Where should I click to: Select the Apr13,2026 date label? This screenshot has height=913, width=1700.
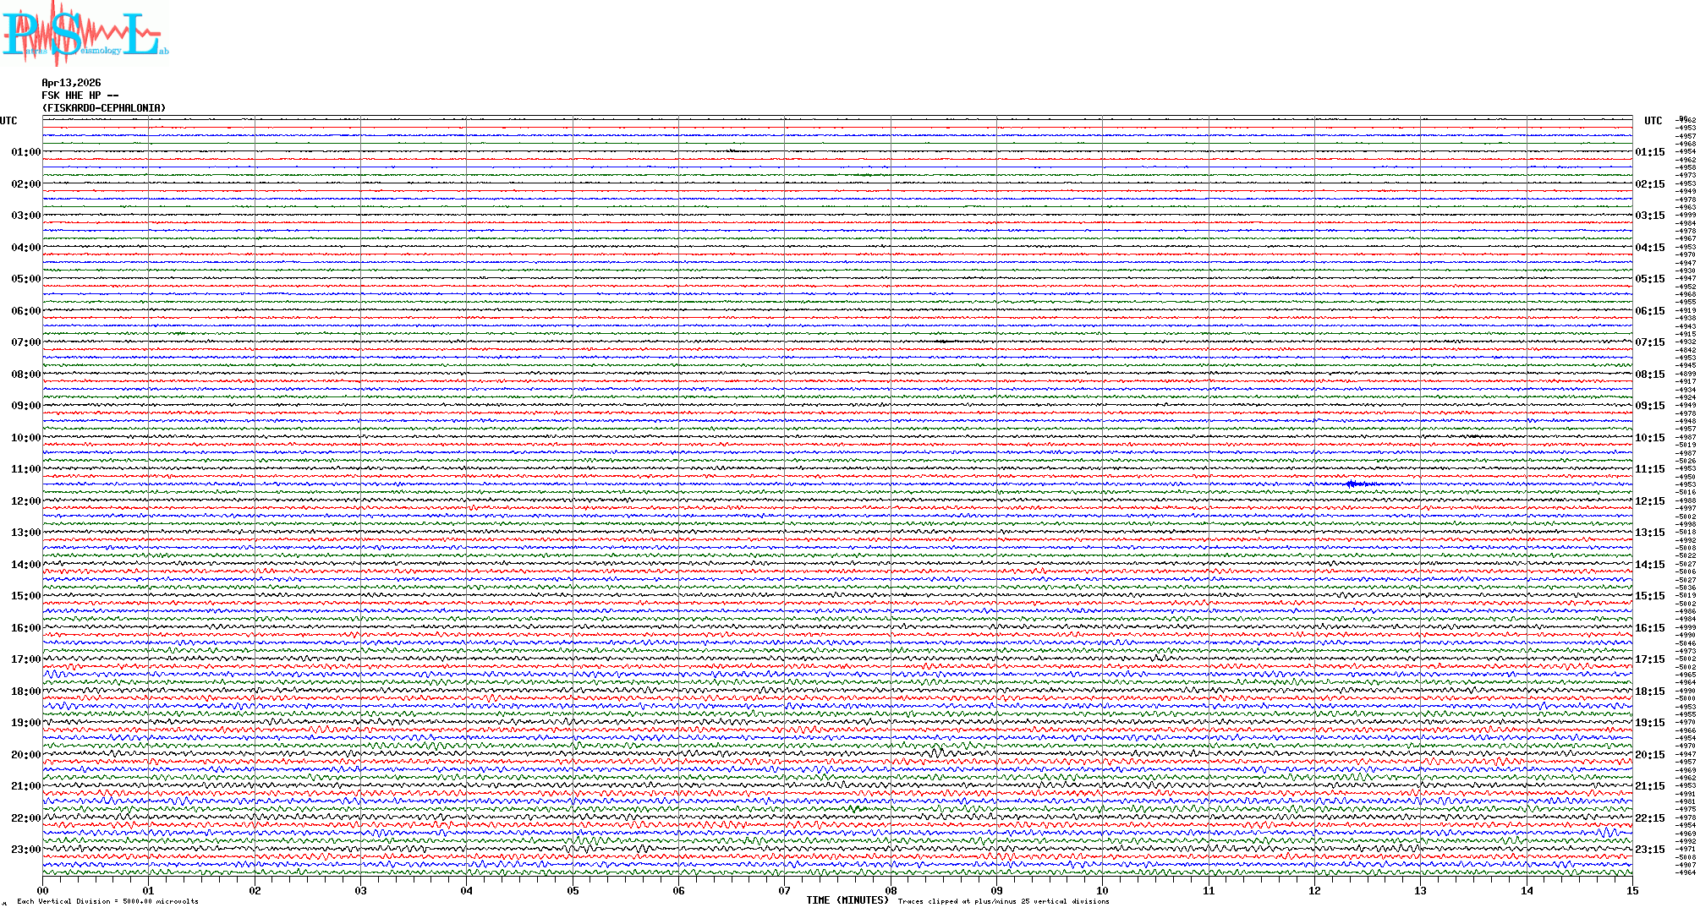(71, 83)
